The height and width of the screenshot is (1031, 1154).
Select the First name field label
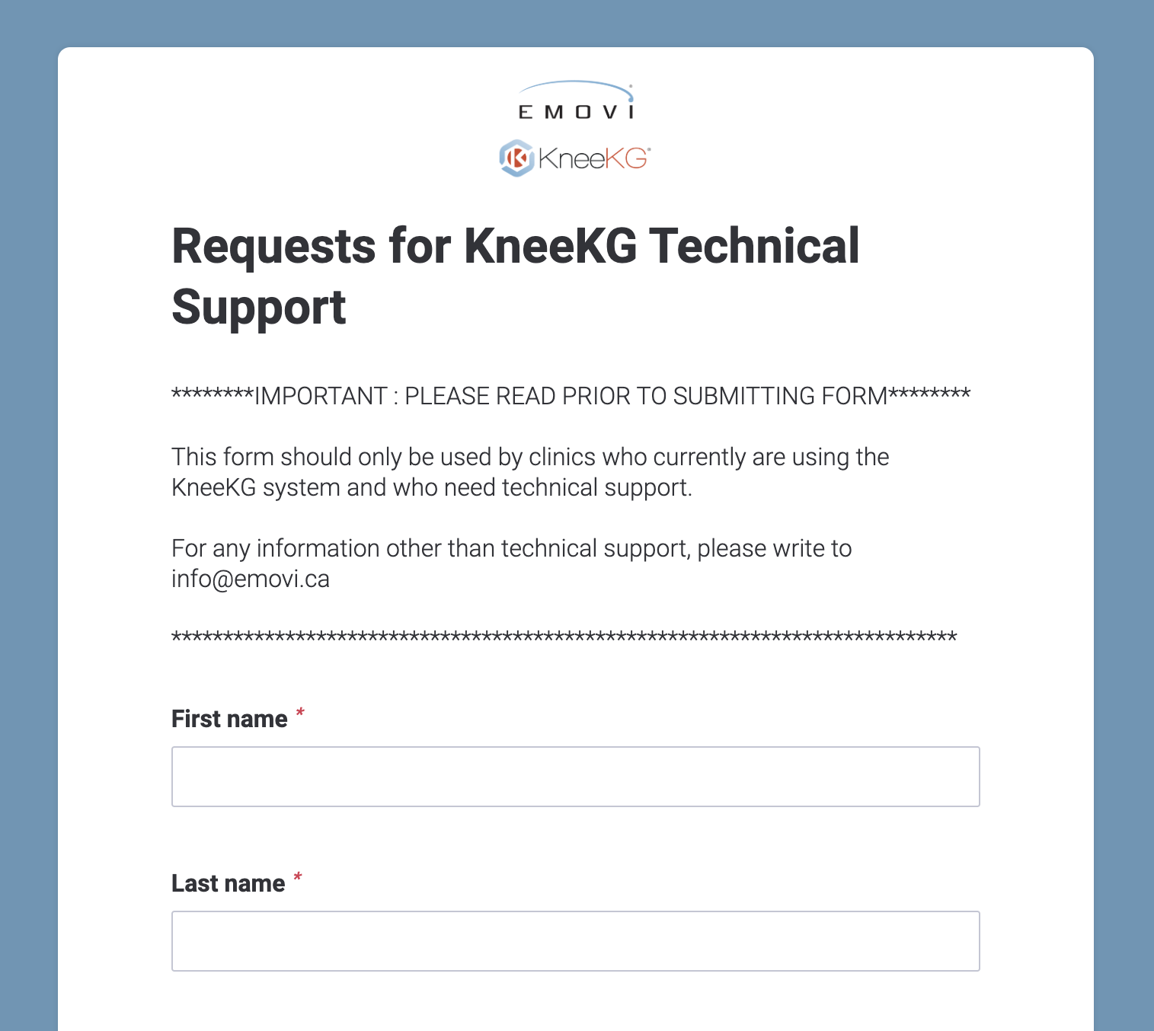click(229, 719)
